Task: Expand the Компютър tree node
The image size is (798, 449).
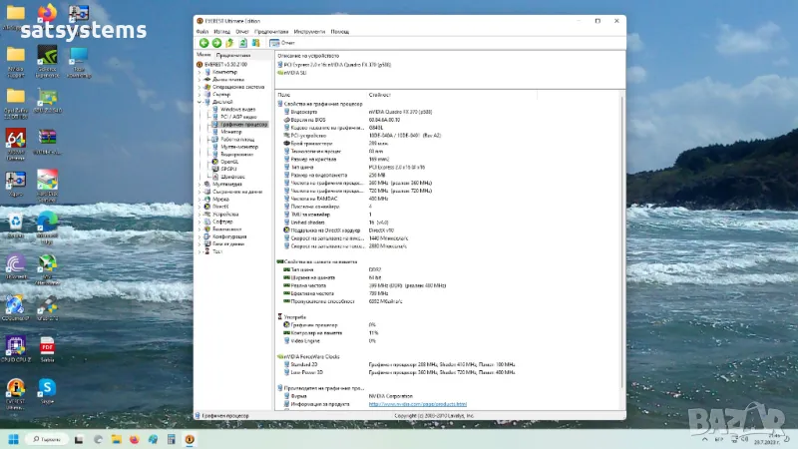Action: pos(200,72)
